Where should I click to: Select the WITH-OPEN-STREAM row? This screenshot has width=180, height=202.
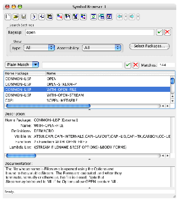pyautogui.click(x=87, y=95)
